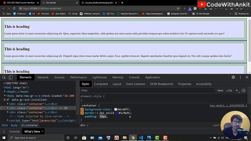Toggle the device toolbar icon

[11, 78]
